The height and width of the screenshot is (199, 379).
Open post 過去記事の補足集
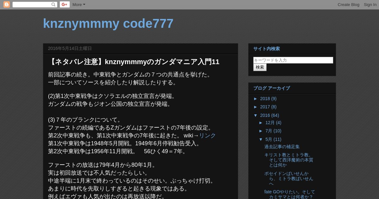pos(282,147)
